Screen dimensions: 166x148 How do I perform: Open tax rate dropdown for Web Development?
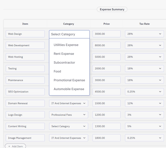144,45
